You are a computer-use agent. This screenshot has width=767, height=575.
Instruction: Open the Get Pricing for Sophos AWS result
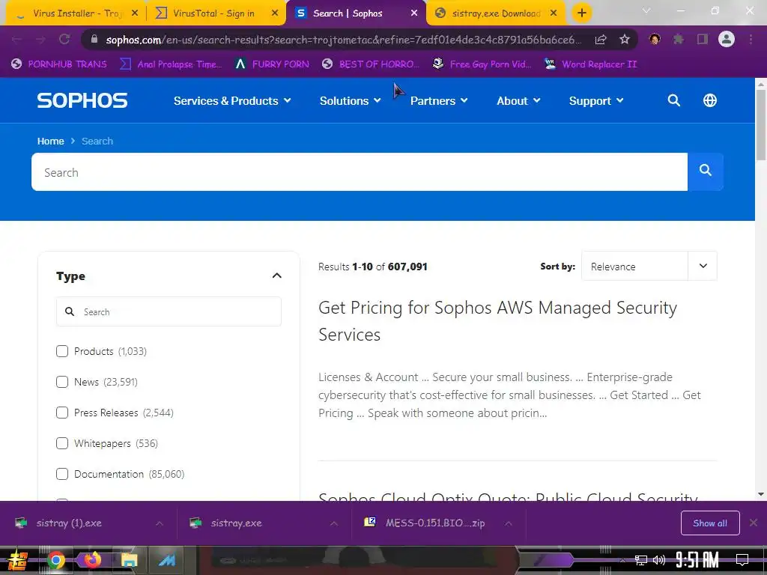497,320
